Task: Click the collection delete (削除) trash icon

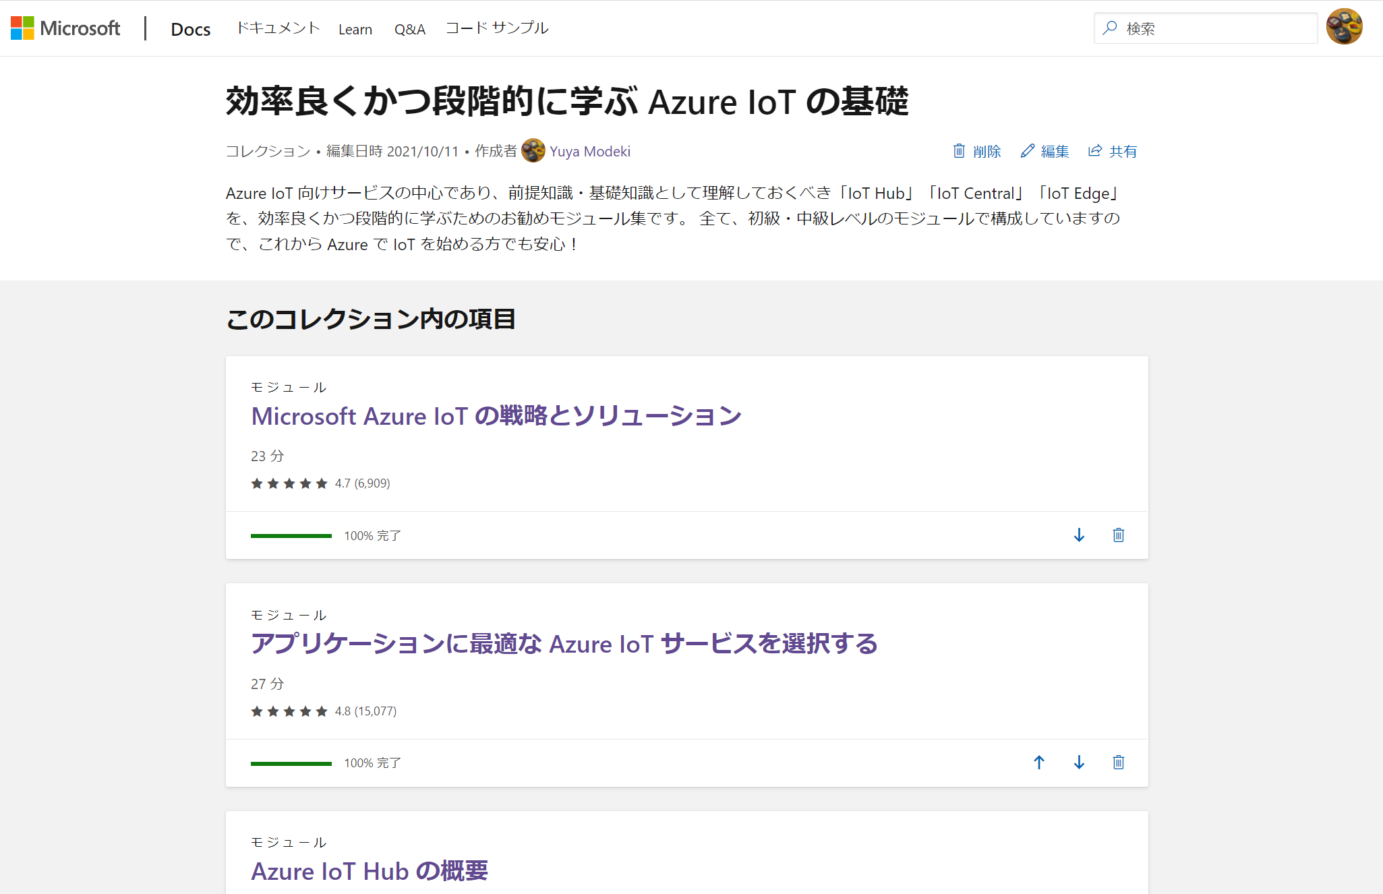Action: tap(959, 151)
